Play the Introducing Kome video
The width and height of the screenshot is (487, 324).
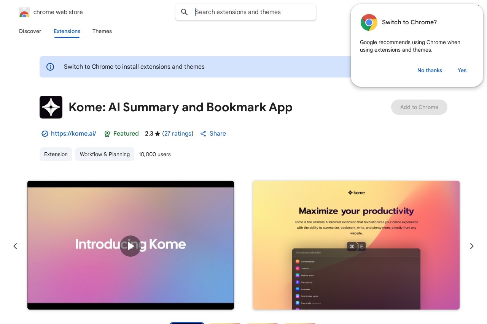131,246
